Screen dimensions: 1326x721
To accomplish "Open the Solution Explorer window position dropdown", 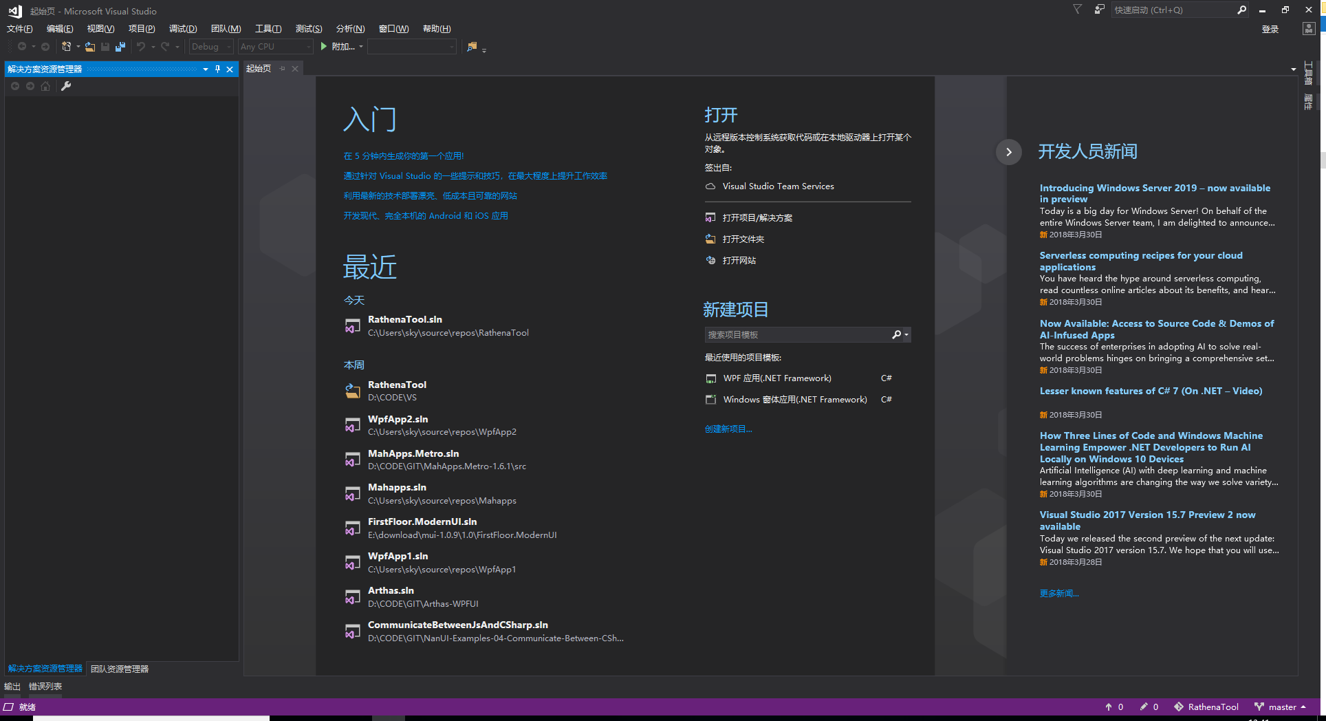I will 205,69.
